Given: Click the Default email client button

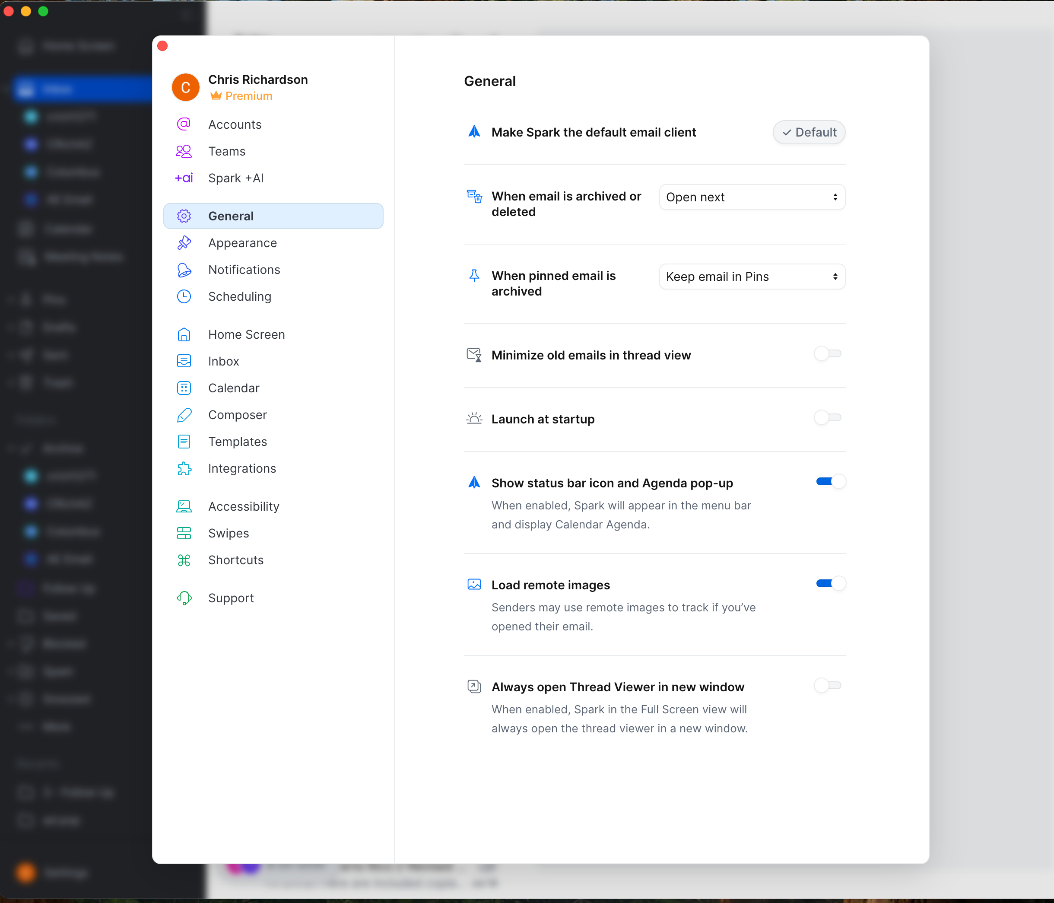Looking at the screenshot, I should click(x=809, y=132).
